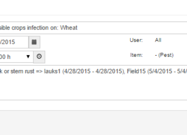Select the 'All' user value
Viewport: 187px width, 135px height.
[158, 40]
